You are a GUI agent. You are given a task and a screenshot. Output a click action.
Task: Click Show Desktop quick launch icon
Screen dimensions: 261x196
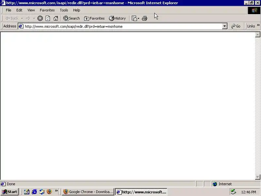27,192
